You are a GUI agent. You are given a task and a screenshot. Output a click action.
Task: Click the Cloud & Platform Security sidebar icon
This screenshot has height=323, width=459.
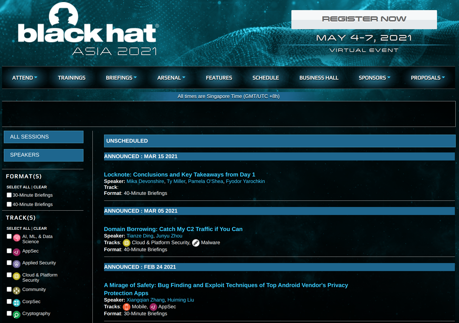pyautogui.click(x=17, y=276)
